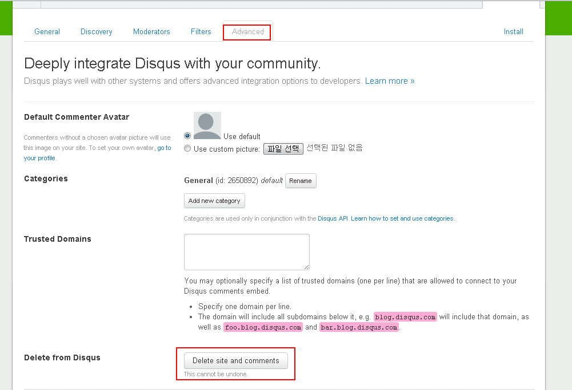Click the 파일 선택 file chooser button
The height and width of the screenshot is (390, 572).
click(283, 149)
